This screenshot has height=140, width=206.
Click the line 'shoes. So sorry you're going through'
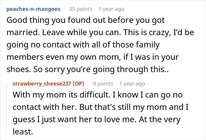point(87,69)
